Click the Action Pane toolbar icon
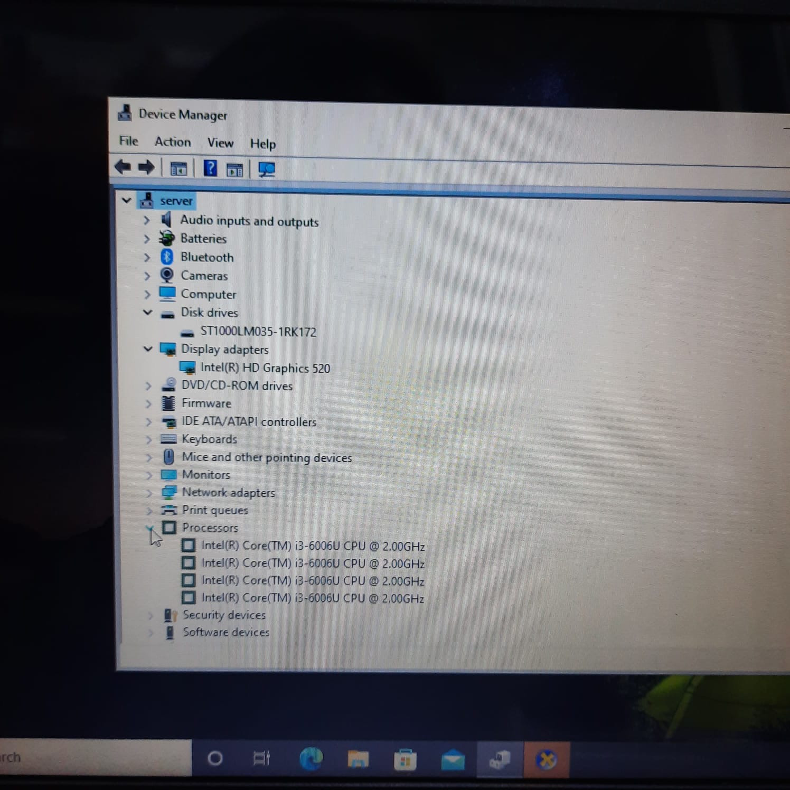790x790 pixels. (x=234, y=170)
